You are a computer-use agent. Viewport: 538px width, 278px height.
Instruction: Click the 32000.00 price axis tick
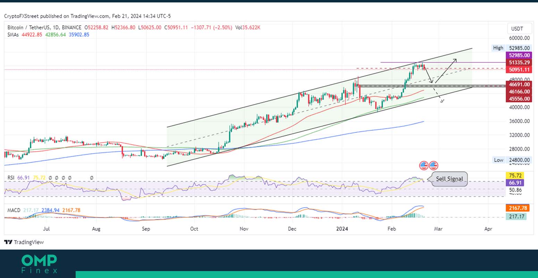519,135
